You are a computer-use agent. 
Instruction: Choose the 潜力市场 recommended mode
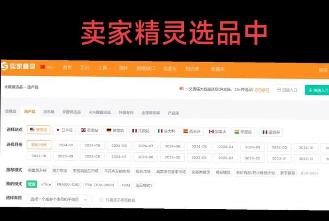coord(60,171)
